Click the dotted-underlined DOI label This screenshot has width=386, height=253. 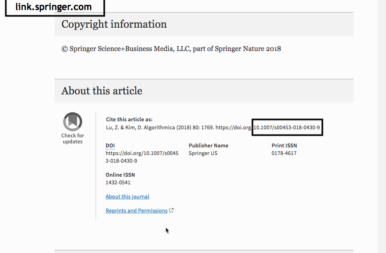110,145
